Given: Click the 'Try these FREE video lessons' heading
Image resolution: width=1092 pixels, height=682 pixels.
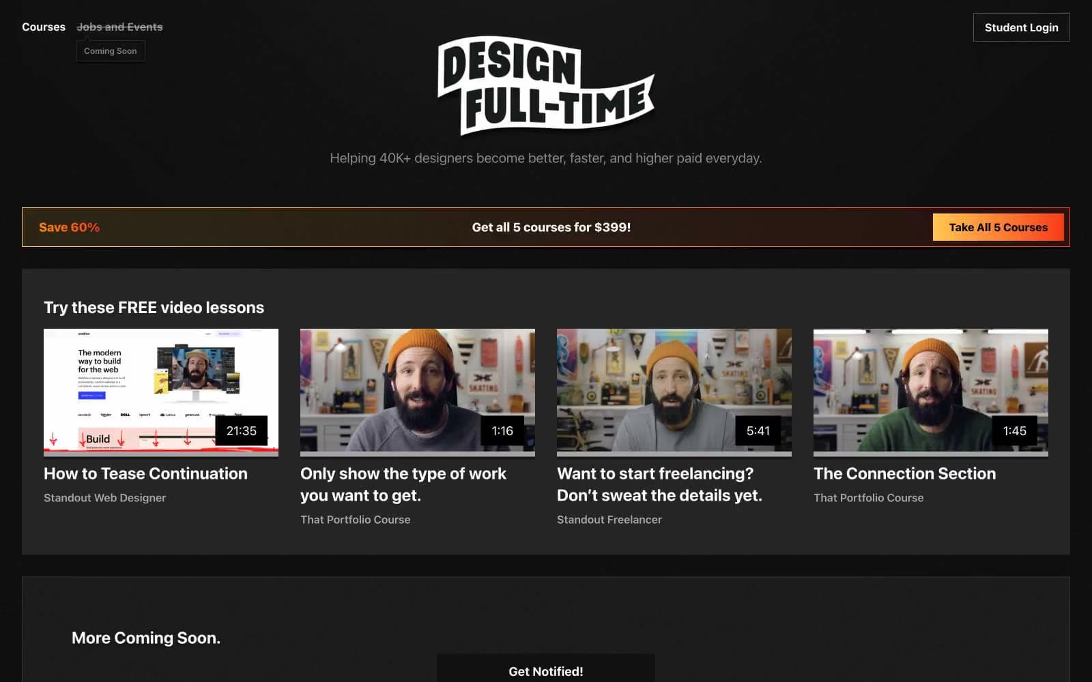Looking at the screenshot, I should coord(154,308).
